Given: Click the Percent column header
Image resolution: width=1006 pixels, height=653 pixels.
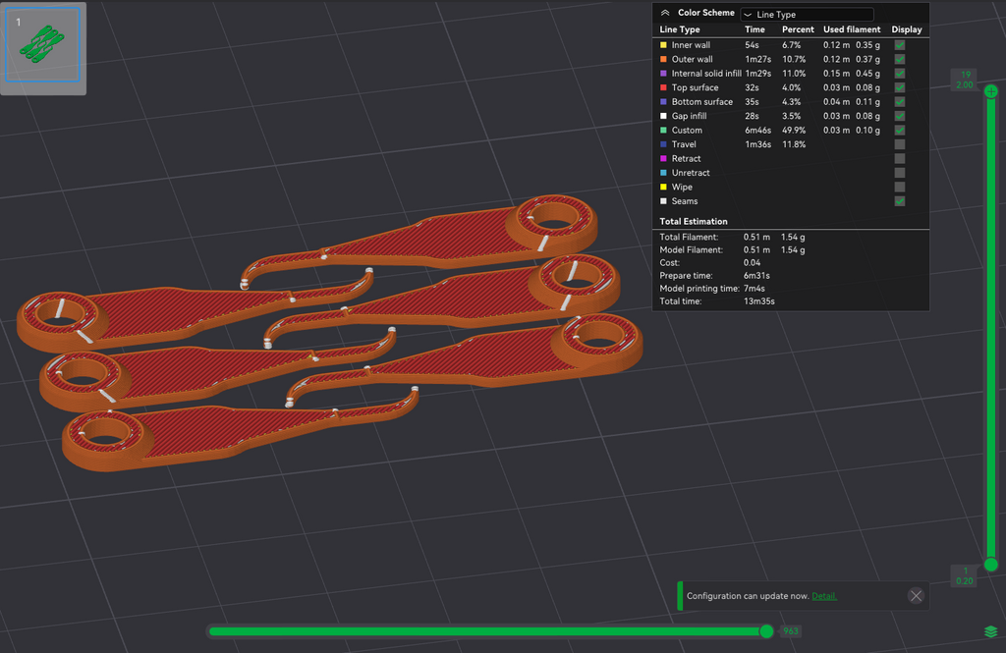Looking at the screenshot, I should (798, 29).
